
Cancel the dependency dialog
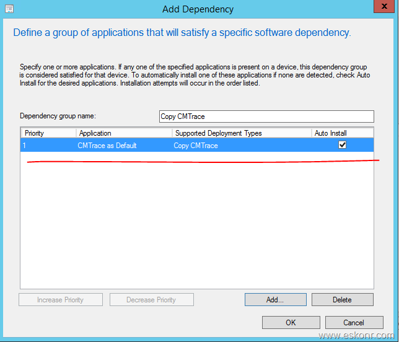point(354,323)
